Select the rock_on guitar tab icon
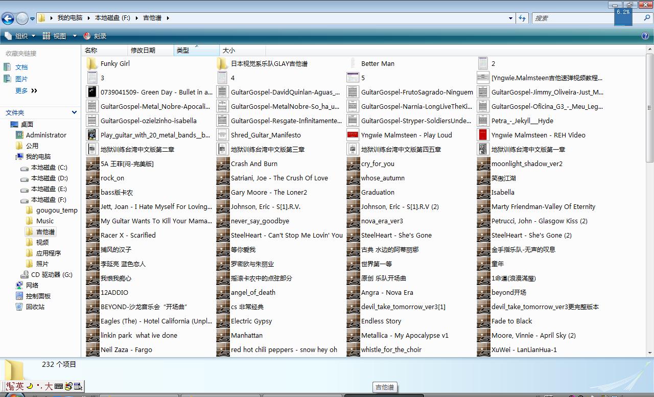654x397 pixels. [x=92, y=178]
